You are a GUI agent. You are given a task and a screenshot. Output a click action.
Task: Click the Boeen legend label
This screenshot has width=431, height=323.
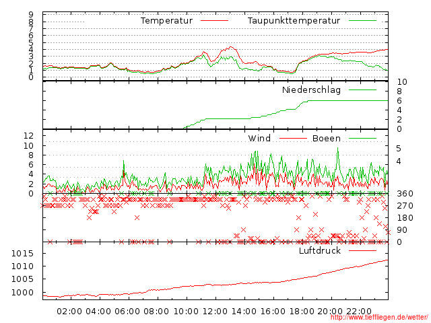[326, 139]
